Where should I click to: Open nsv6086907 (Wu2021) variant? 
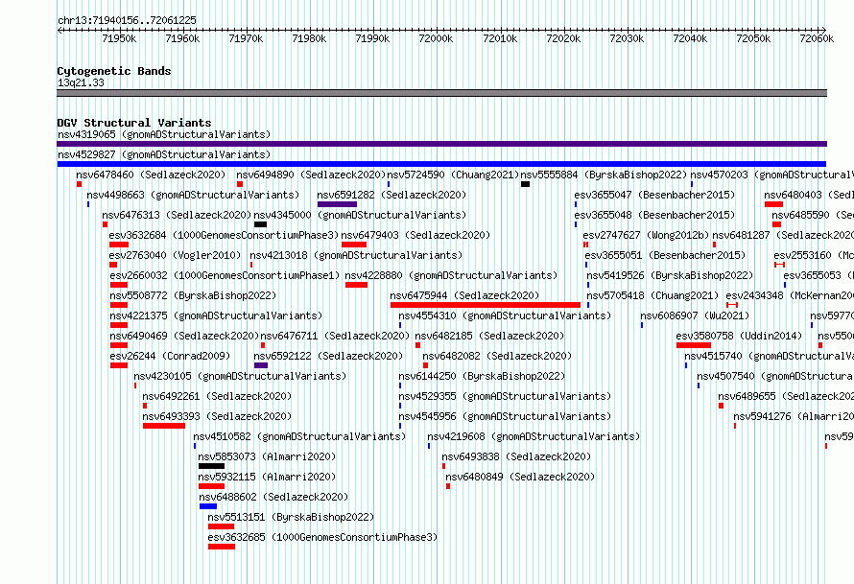(x=695, y=315)
